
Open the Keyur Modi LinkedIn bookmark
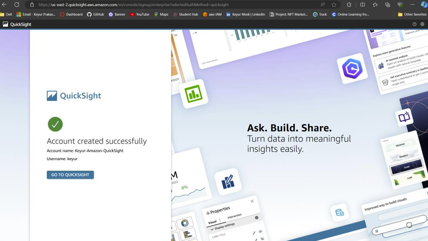[246, 14]
